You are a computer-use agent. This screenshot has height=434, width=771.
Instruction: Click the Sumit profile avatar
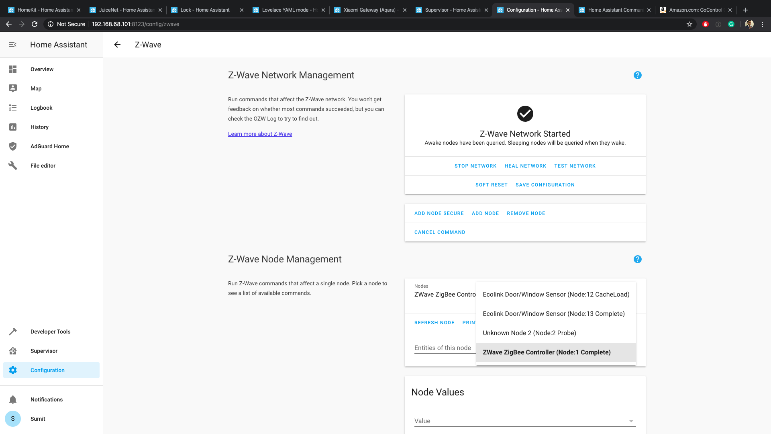coord(13,419)
